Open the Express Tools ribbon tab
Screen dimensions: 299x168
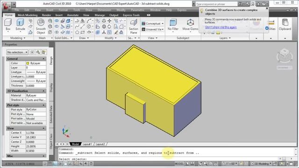click(131, 15)
